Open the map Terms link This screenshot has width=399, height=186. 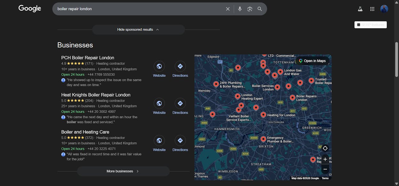(x=325, y=178)
